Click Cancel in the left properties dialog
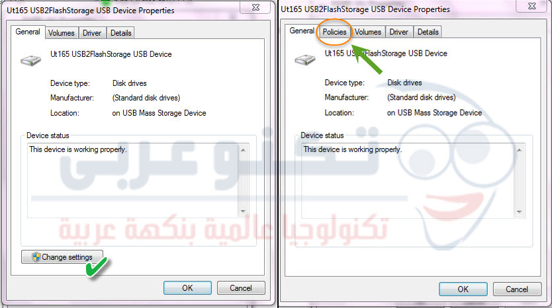 [x=241, y=288]
